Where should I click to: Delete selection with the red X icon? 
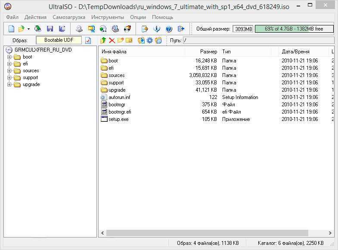[112, 40]
